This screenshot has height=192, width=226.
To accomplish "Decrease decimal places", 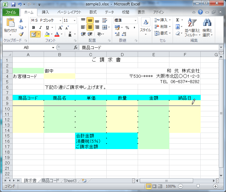I will (124, 34).
